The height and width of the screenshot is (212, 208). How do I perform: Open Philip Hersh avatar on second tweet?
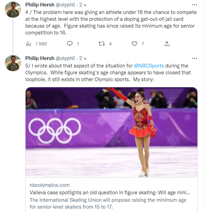pyautogui.click(x=14, y=62)
